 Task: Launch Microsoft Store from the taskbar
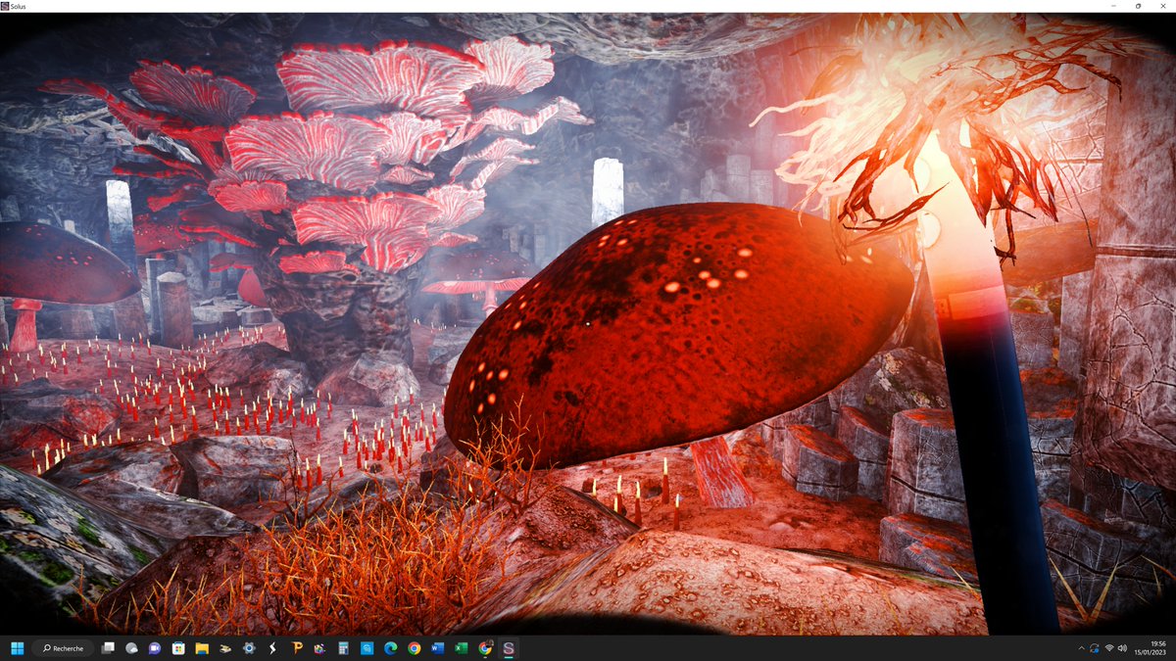pos(178,648)
